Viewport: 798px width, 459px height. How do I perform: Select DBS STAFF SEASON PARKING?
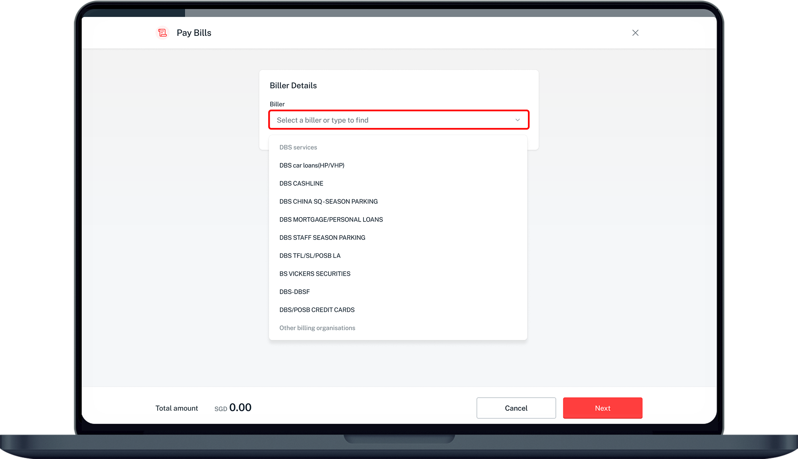coord(322,237)
